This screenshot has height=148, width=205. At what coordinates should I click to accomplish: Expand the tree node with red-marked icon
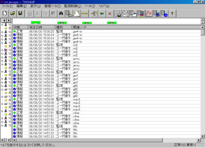[2, 50]
